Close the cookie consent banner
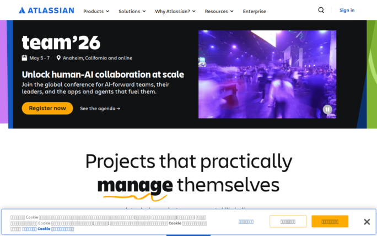Screen dimensions: 377x236 click(x=367, y=222)
